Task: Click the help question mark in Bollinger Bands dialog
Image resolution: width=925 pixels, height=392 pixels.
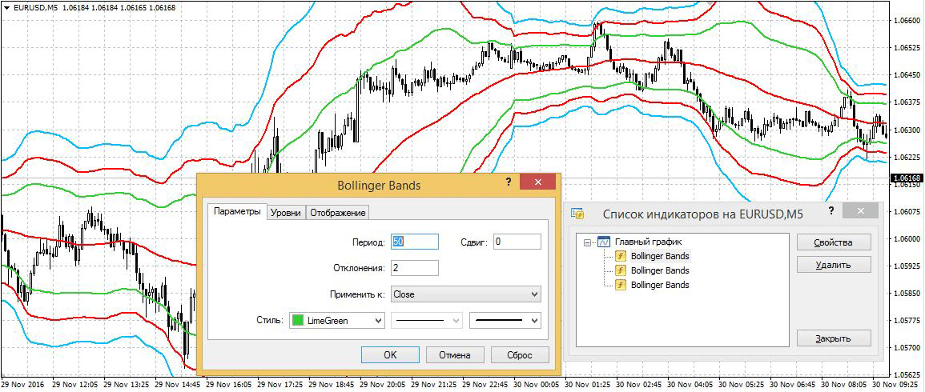Action: (x=508, y=182)
